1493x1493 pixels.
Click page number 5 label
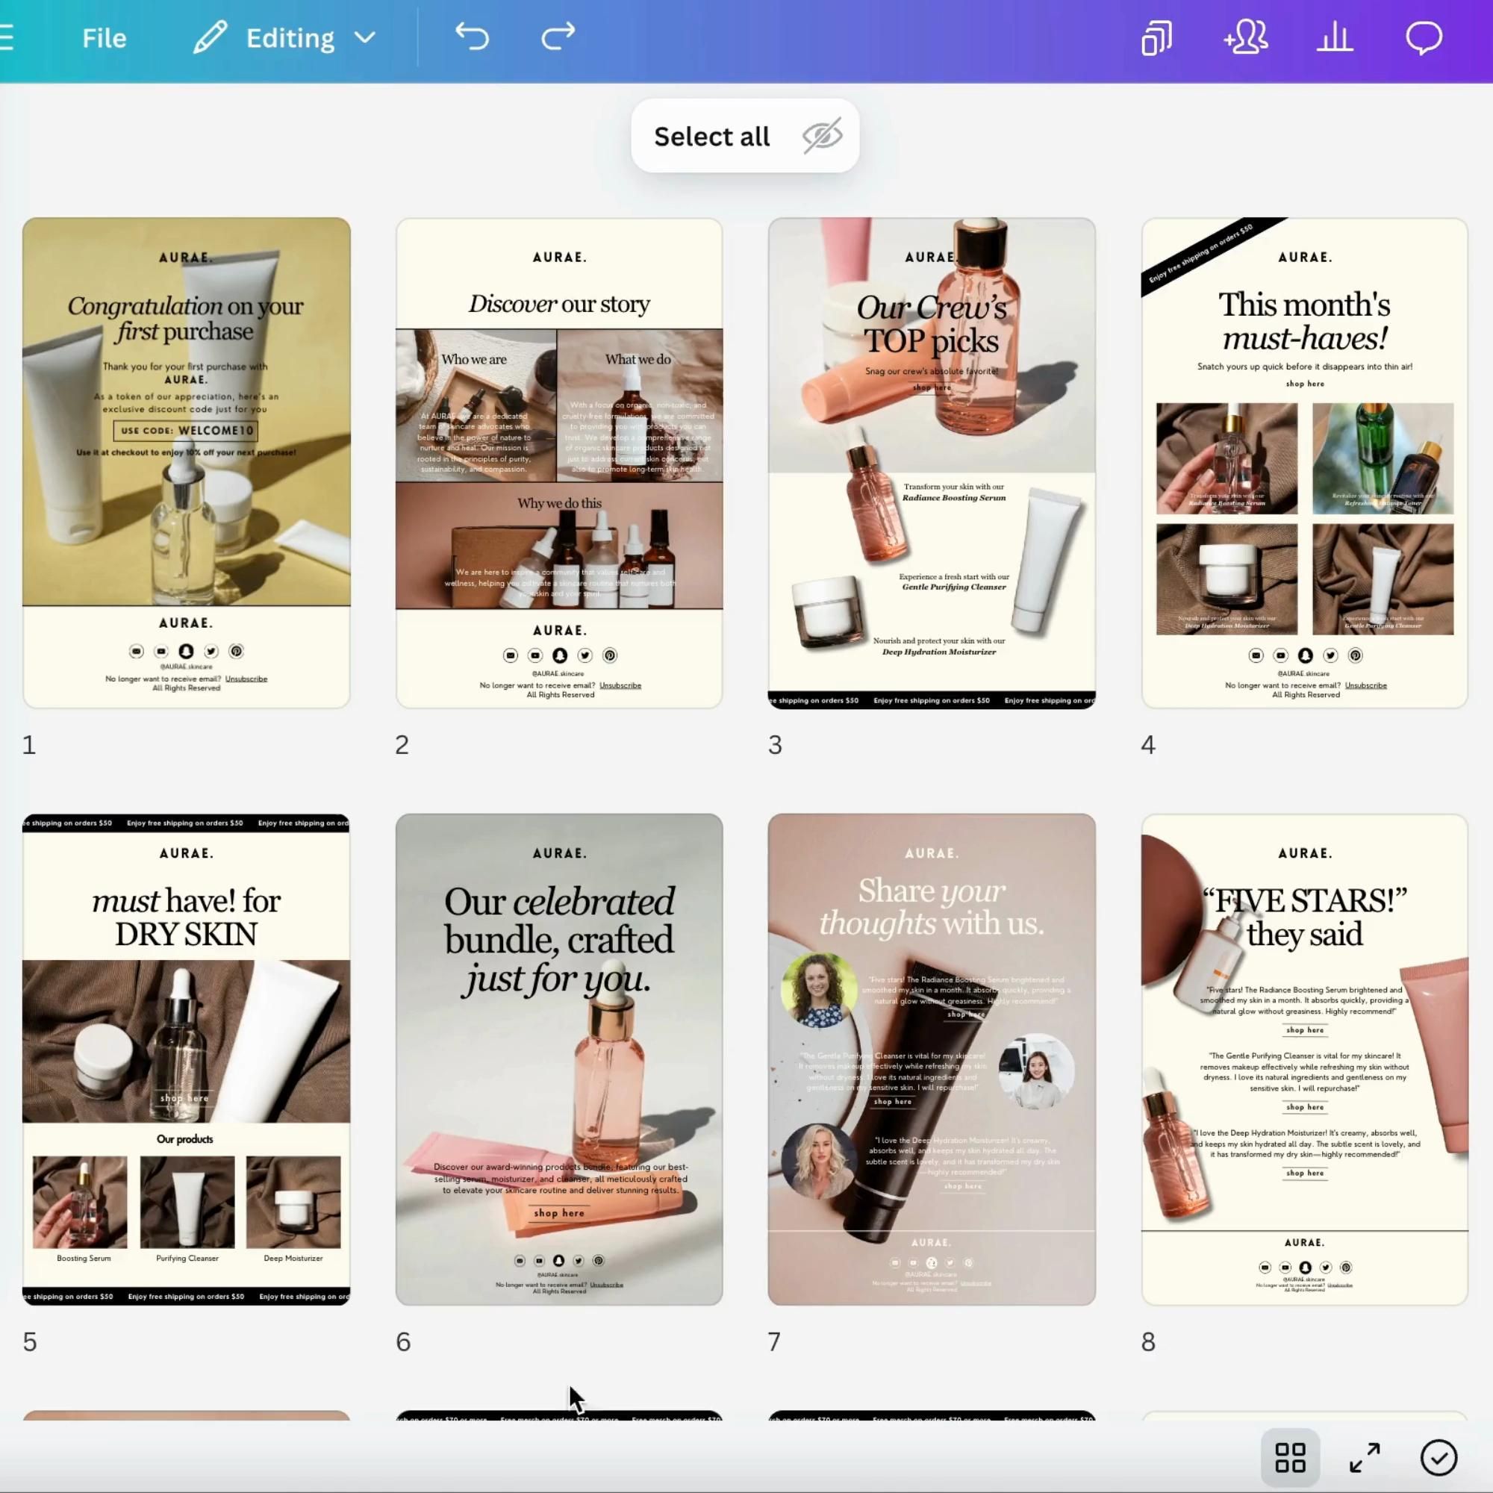tap(29, 1341)
